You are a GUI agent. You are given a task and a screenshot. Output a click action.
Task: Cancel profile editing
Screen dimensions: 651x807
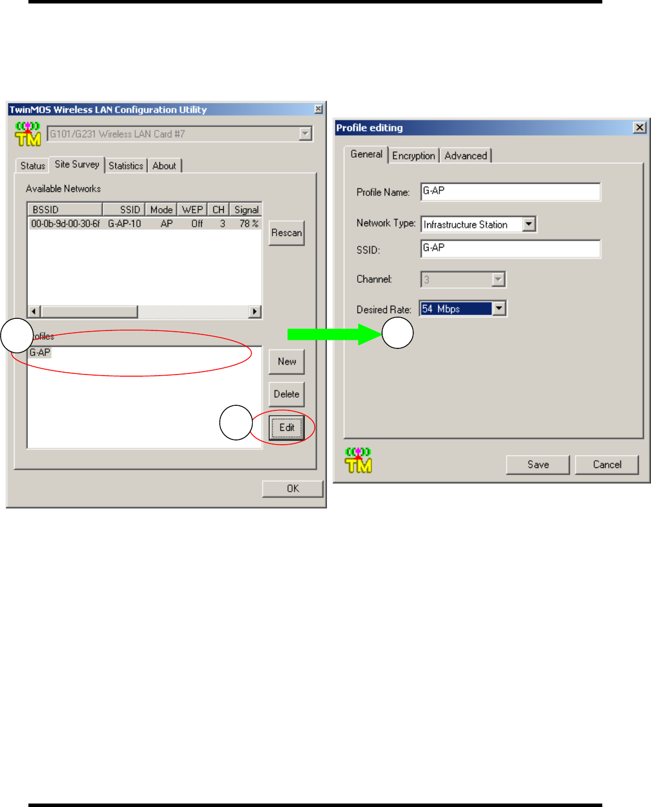click(607, 464)
